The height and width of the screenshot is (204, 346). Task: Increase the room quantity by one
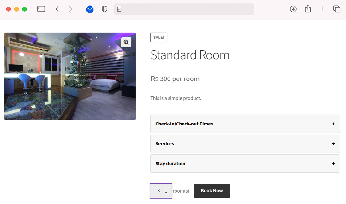pyautogui.click(x=166, y=189)
